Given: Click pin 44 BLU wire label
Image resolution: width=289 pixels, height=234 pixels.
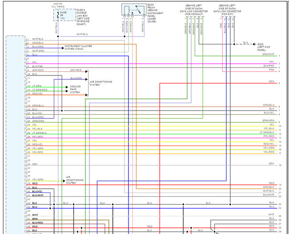Looking at the screenshot, I should [35, 207].
